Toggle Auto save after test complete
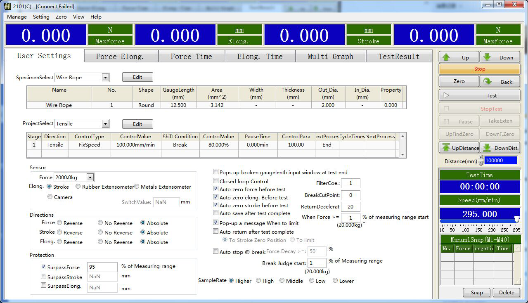This screenshot has height=303, width=528. pos(216,213)
